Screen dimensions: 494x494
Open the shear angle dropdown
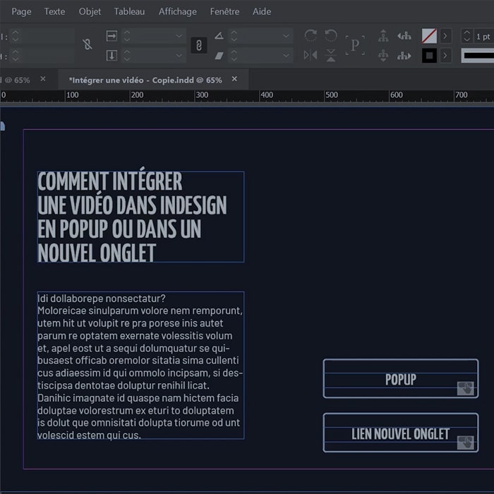286,56
